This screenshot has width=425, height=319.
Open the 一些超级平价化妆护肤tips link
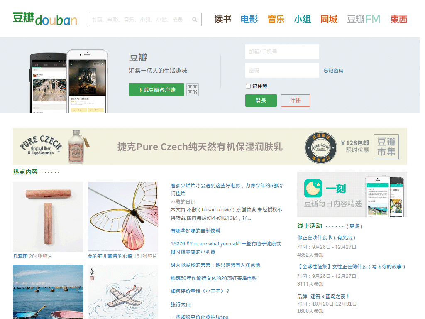pyautogui.click(x=199, y=317)
